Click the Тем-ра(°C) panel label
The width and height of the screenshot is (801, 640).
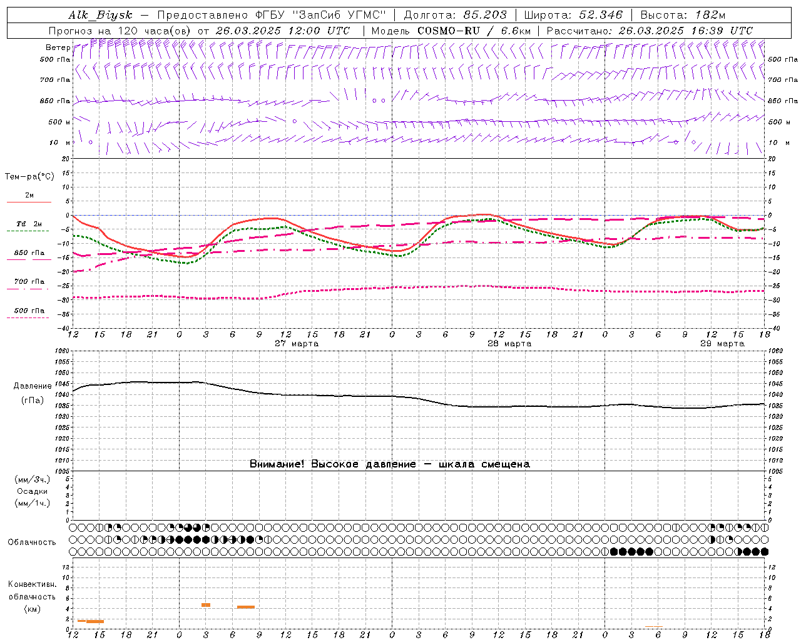[x=29, y=177]
